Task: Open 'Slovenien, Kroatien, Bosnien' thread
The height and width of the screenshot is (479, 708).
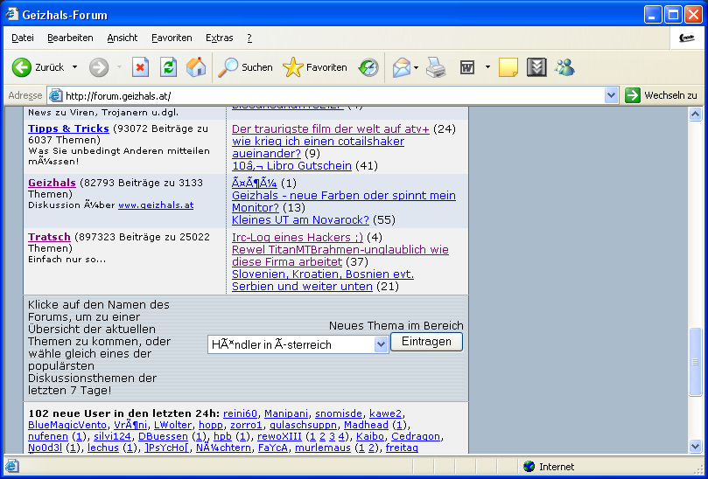Action: click(x=323, y=280)
